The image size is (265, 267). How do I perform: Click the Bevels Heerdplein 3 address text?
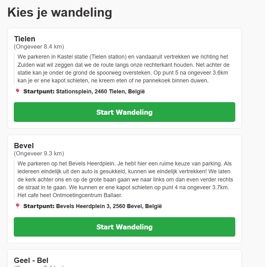pyautogui.click(x=108, y=206)
